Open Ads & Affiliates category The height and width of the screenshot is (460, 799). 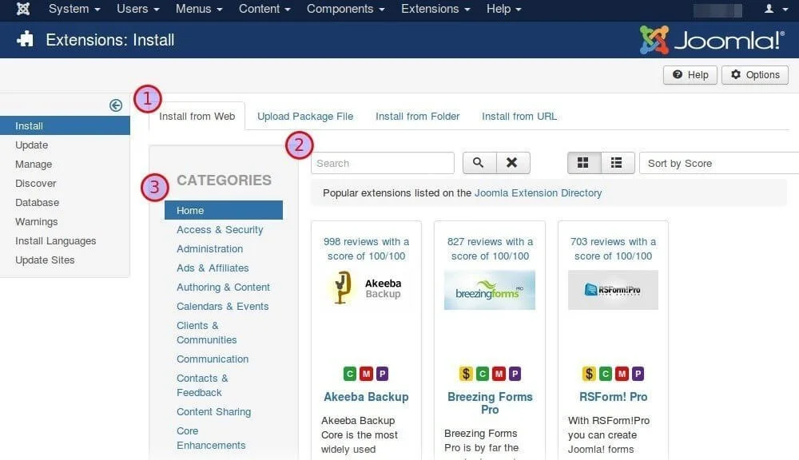coord(213,268)
